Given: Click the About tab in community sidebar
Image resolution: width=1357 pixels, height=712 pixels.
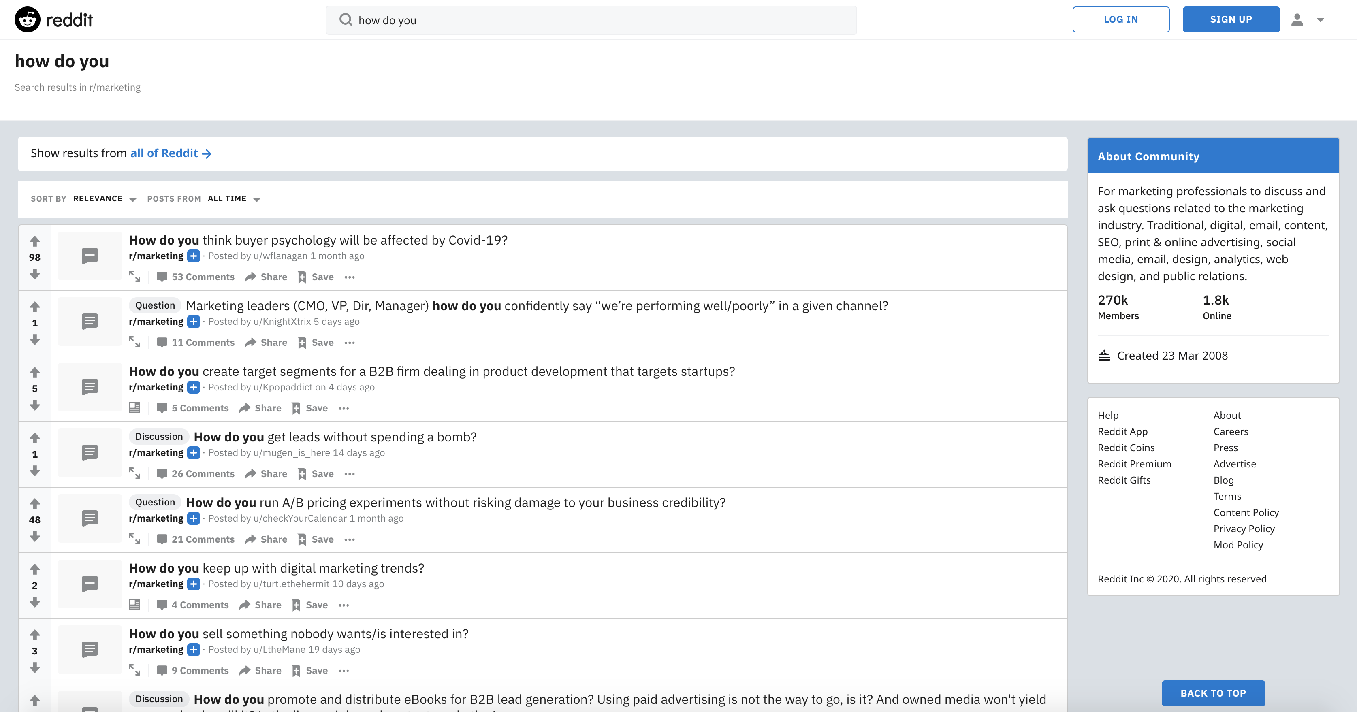Looking at the screenshot, I should point(1150,156).
